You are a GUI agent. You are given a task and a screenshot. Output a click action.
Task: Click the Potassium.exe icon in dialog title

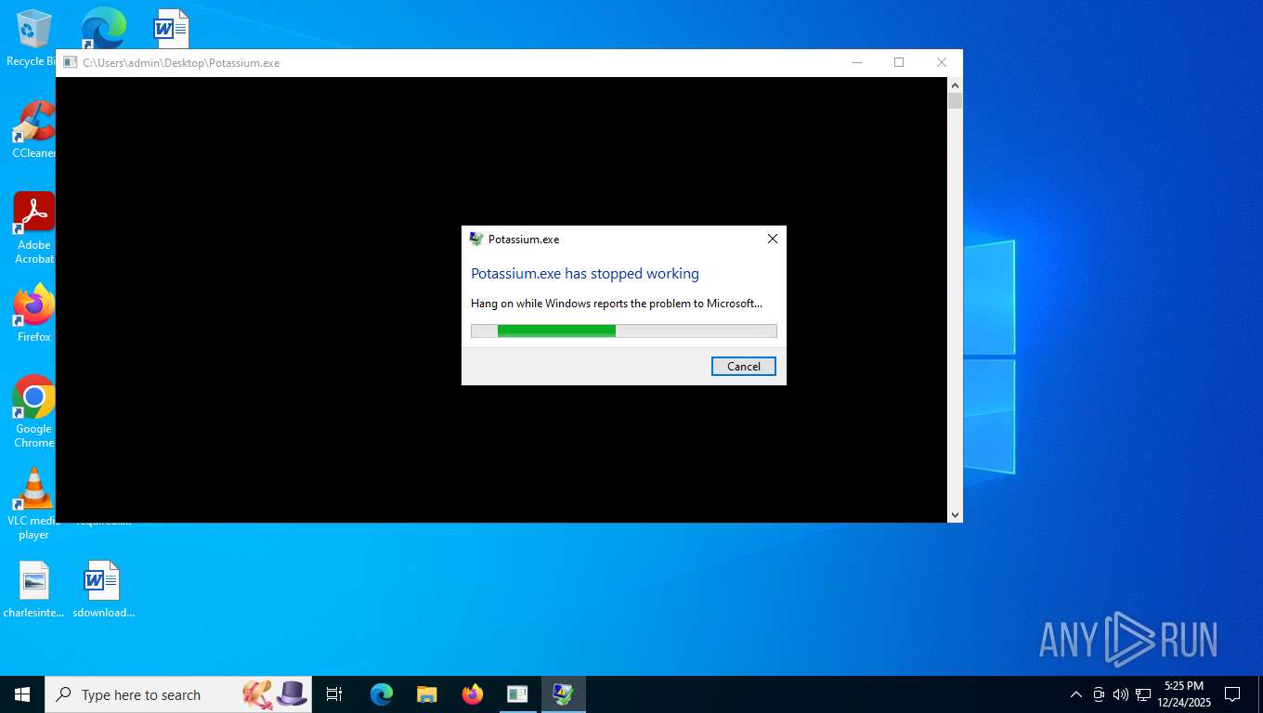pos(475,239)
